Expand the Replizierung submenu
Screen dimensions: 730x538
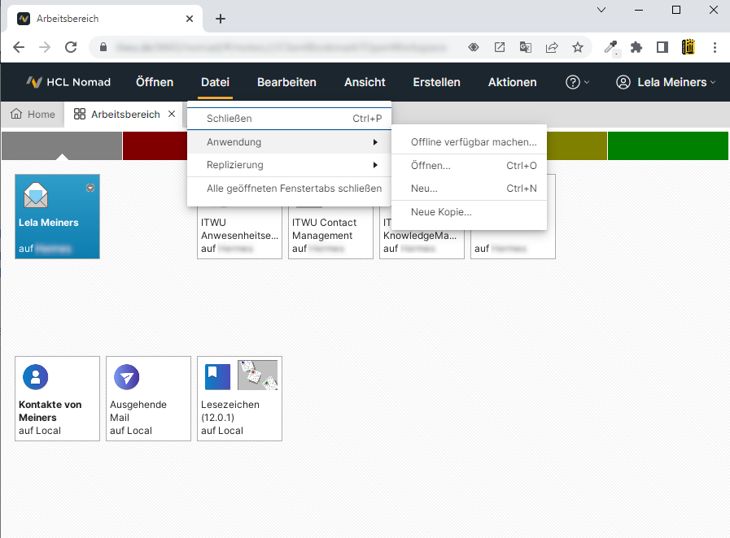click(289, 165)
